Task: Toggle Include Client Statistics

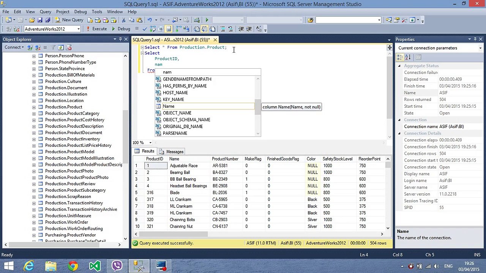Action: (187, 29)
